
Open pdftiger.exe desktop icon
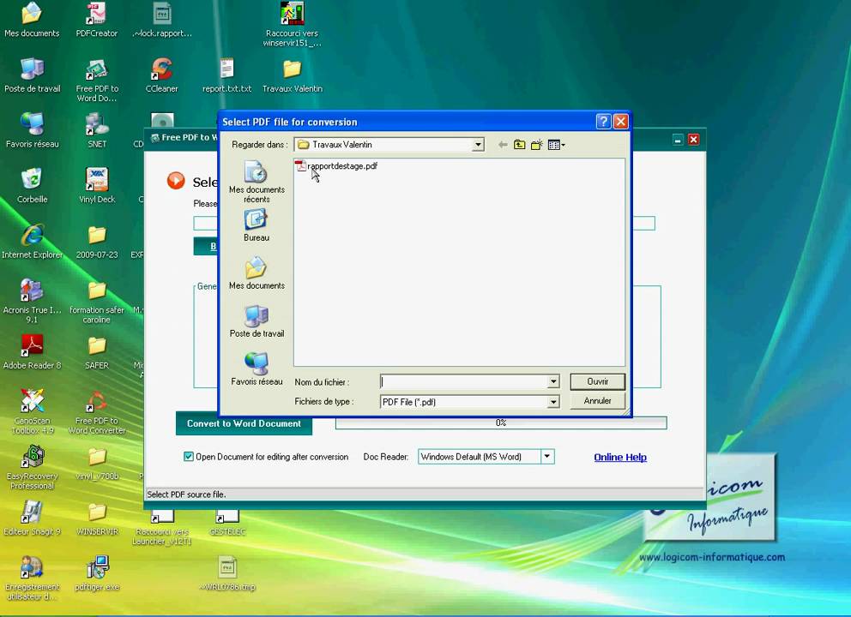[x=97, y=573]
